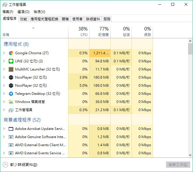Expand Adobe Genuine Software Integrity entry
193x172 pixels.
tap(4, 137)
